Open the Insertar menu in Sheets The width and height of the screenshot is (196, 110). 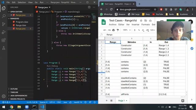pyautogui.click(x=135, y=24)
